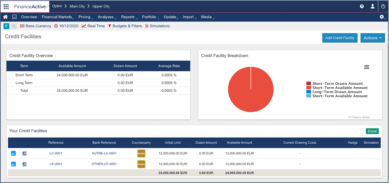Expand the Financial Markets menu
The height and width of the screenshot is (183, 389).
[57, 17]
